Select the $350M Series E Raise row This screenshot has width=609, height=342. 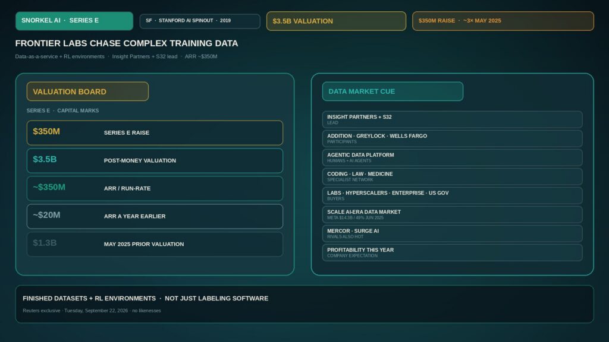point(155,132)
